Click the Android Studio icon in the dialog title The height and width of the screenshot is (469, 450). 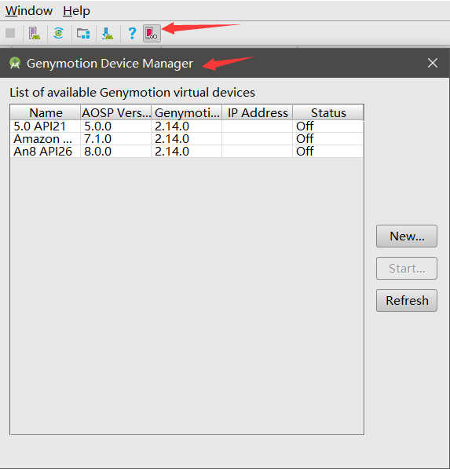click(15, 63)
